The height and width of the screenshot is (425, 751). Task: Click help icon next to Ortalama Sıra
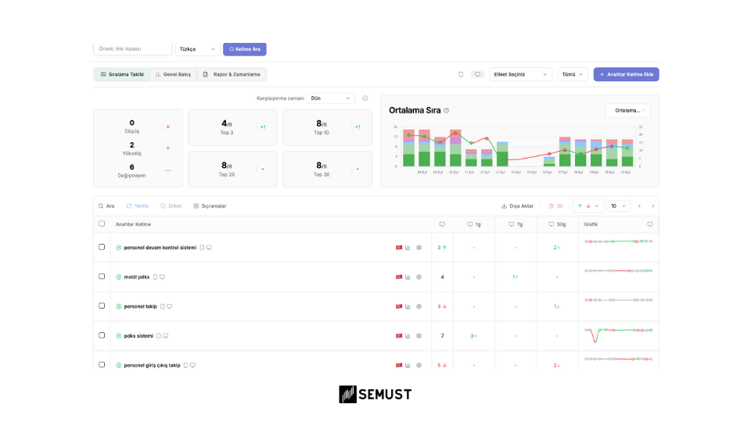[x=447, y=111]
